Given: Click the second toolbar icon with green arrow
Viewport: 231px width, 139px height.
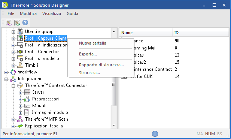Looking at the screenshot, I should pos(17,22).
